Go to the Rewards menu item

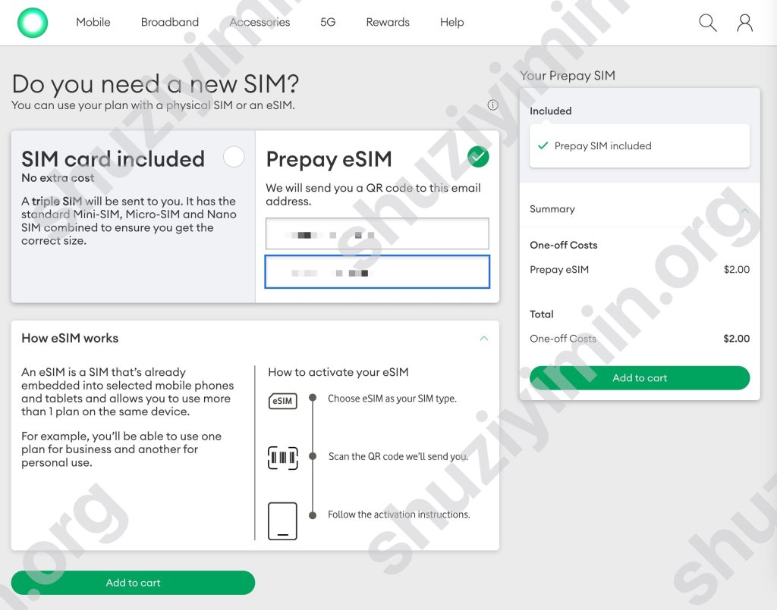[x=387, y=23]
